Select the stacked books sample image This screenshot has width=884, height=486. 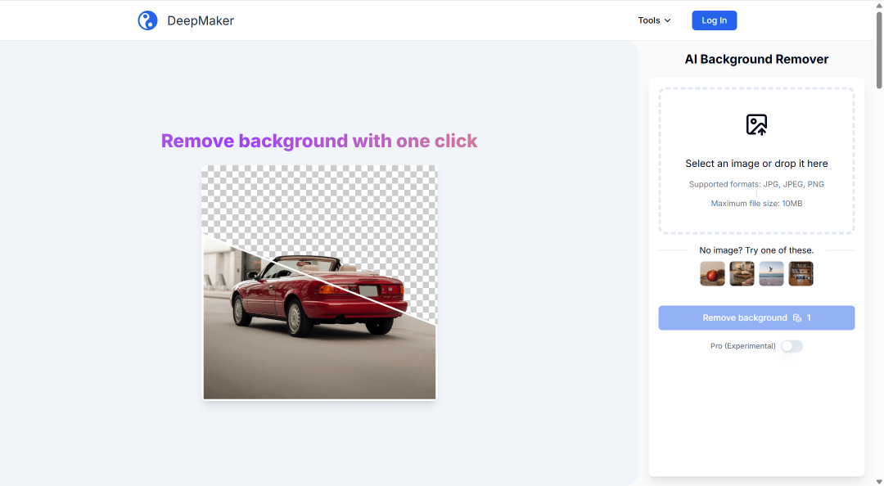tap(742, 273)
